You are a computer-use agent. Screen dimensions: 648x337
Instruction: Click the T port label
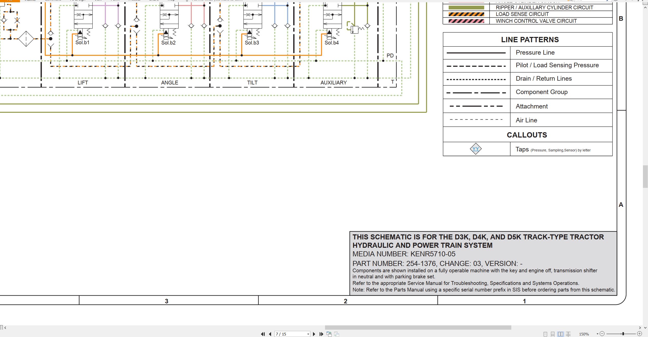point(393,82)
